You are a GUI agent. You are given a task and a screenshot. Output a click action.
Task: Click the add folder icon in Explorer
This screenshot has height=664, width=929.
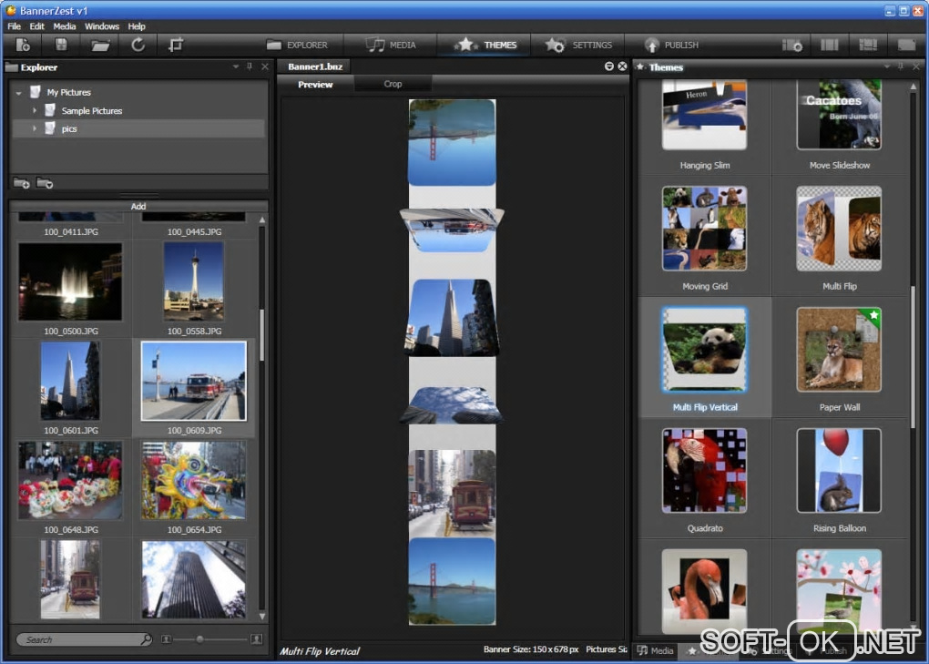[x=23, y=183]
